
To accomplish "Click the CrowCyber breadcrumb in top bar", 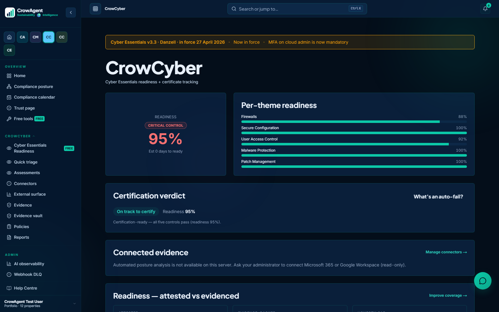I will (x=115, y=9).
